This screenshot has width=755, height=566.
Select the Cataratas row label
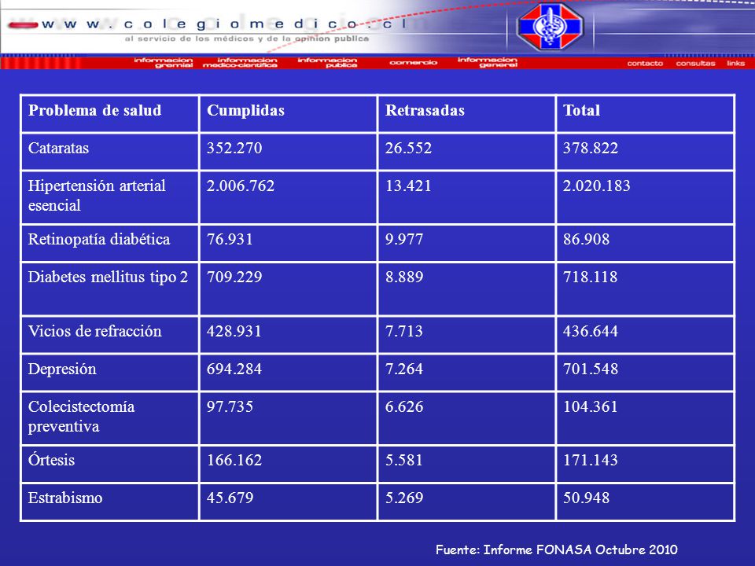(58, 148)
